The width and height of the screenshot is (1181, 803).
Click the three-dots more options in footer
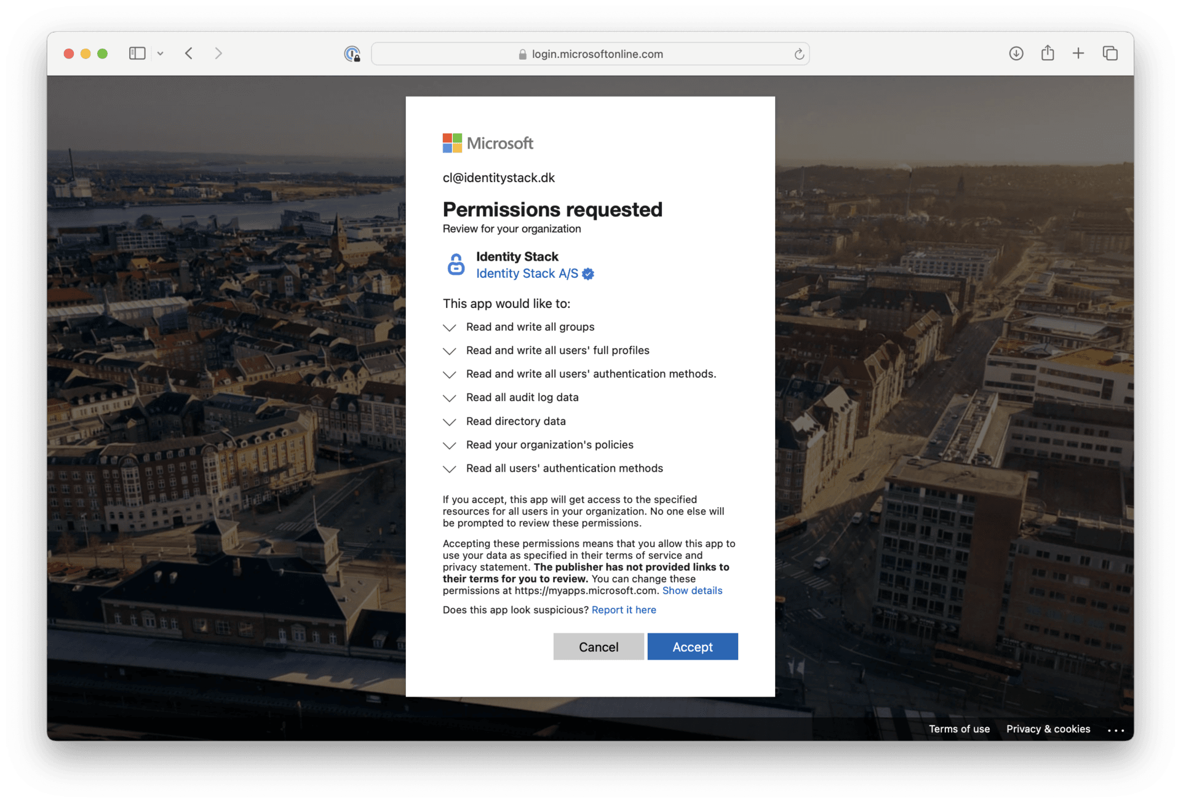click(1116, 730)
